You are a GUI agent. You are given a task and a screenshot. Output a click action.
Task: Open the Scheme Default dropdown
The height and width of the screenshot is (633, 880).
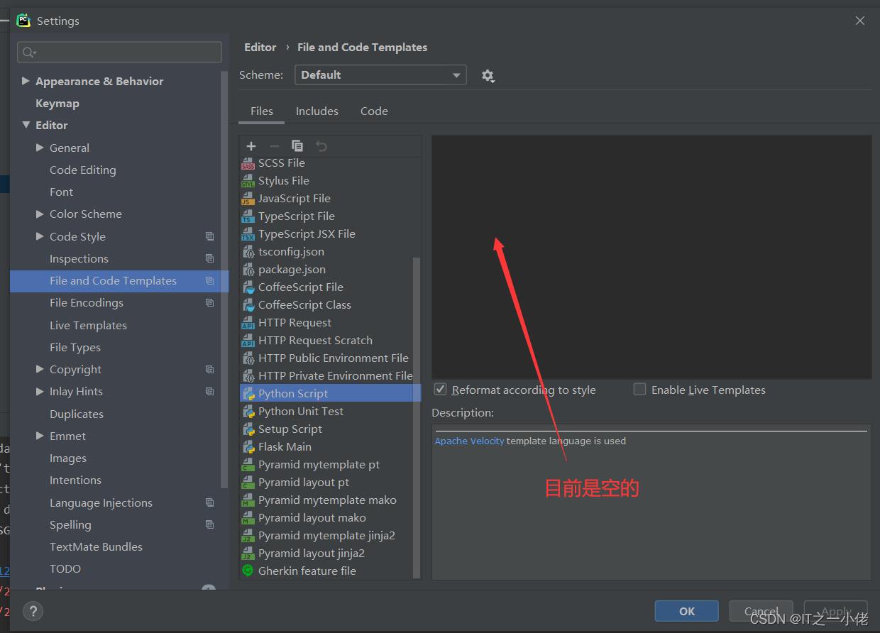click(x=380, y=75)
